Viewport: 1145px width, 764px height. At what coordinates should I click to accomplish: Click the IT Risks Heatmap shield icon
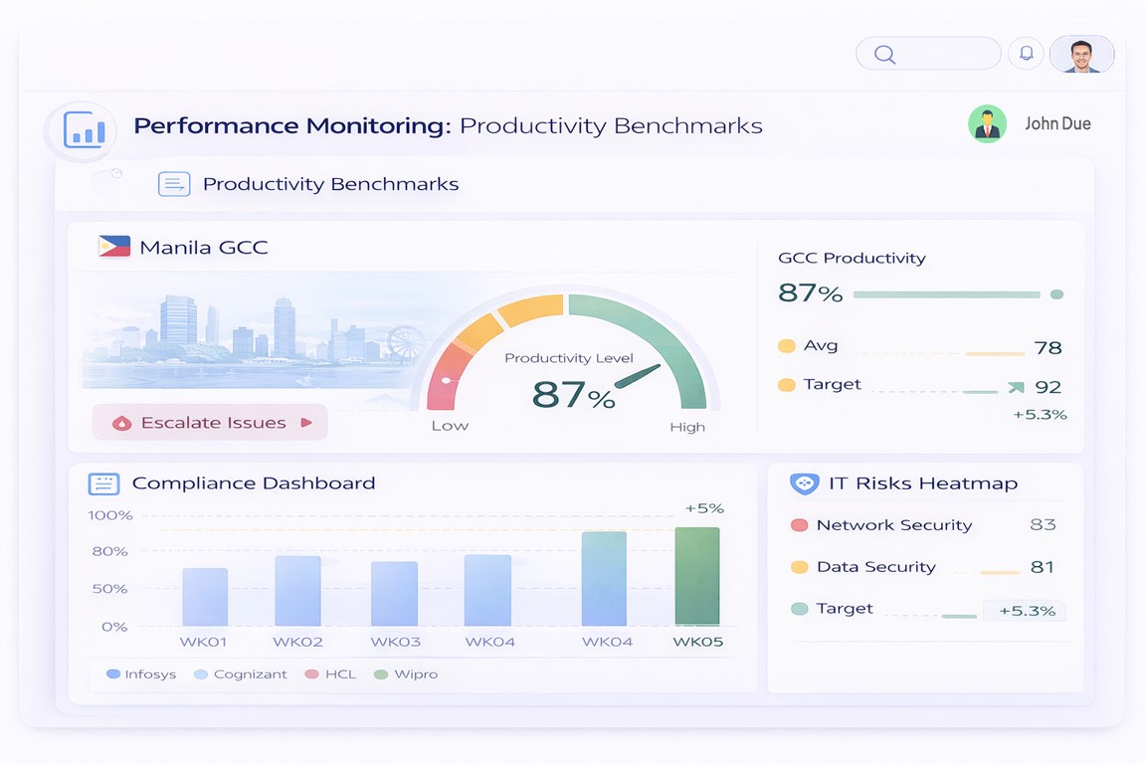(x=806, y=482)
